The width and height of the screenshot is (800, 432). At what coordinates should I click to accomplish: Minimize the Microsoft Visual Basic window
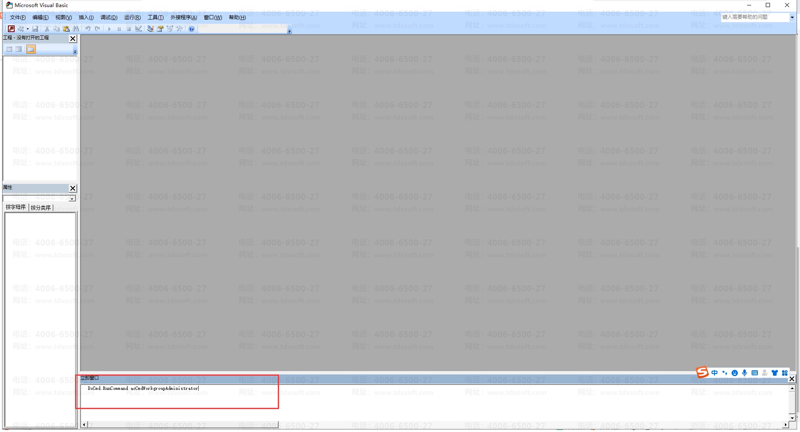tap(749, 5)
